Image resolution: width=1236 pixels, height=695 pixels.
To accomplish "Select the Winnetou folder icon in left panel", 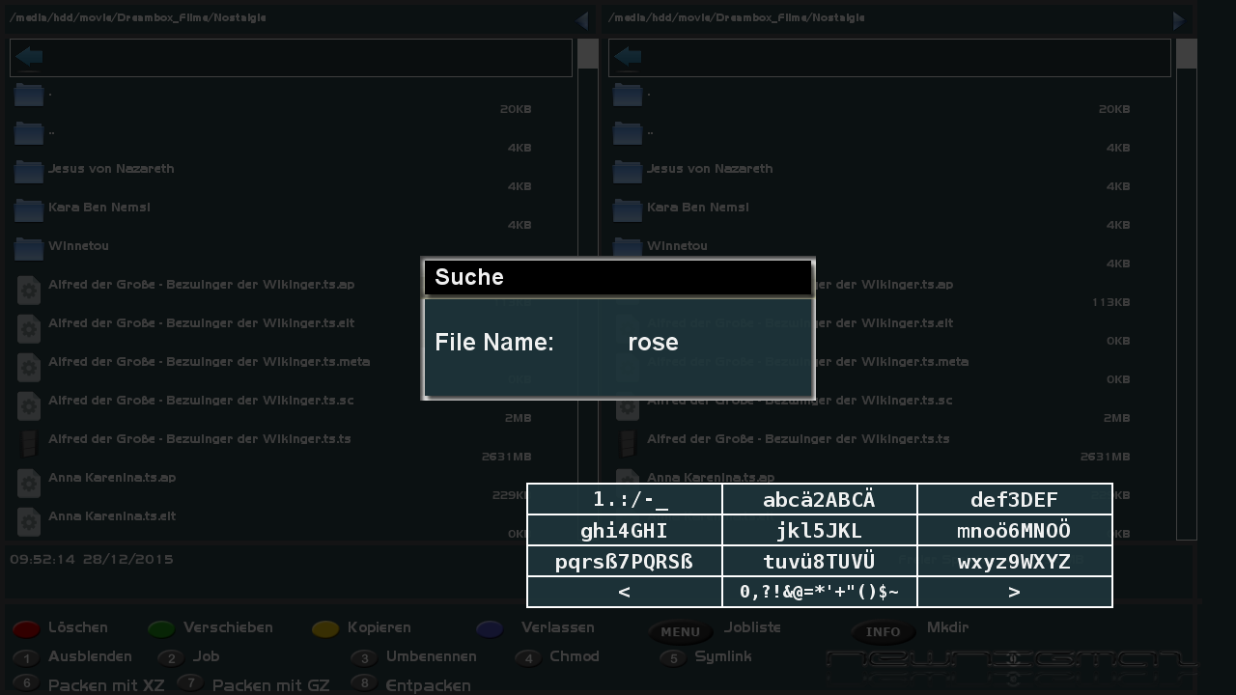I will [29, 248].
